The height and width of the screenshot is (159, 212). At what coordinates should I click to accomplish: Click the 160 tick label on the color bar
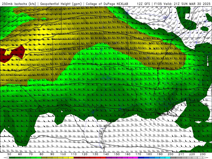point(127,154)
